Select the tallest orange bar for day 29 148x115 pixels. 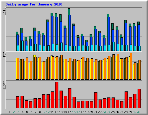click(x=131, y=66)
